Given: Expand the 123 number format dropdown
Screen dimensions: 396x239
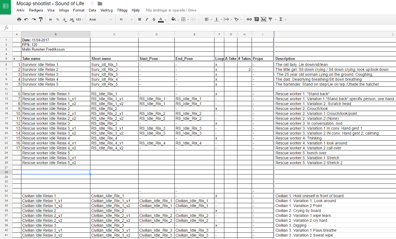Looking at the screenshot, I should (79, 19).
